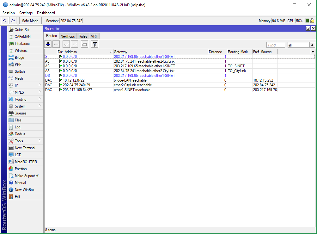
Task: Add a new route with plus icon
Action: (48, 44)
